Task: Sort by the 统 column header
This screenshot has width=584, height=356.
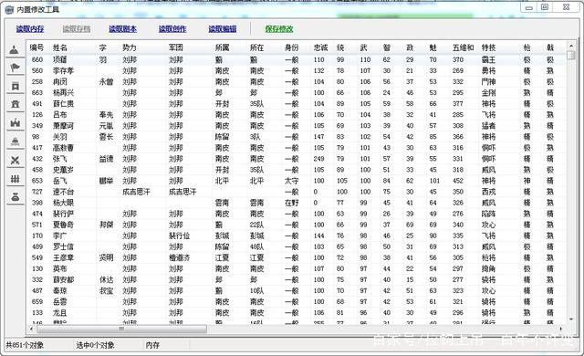Action: (x=340, y=47)
